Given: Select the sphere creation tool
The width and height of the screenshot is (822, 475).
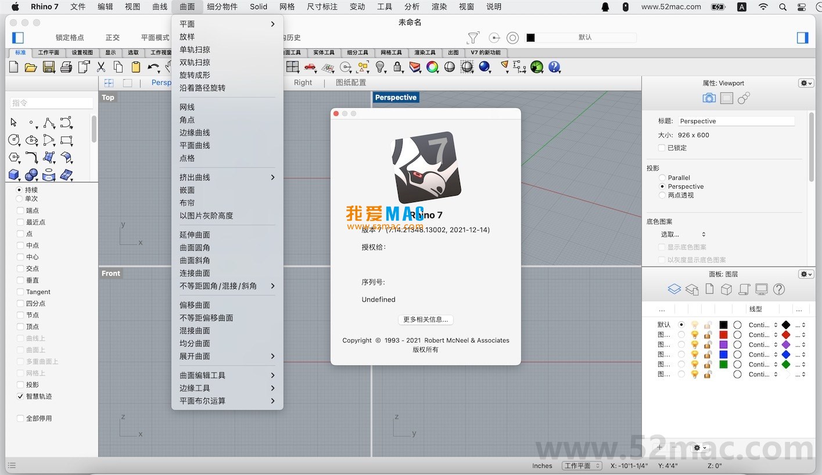Looking at the screenshot, I should coord(30,174).
